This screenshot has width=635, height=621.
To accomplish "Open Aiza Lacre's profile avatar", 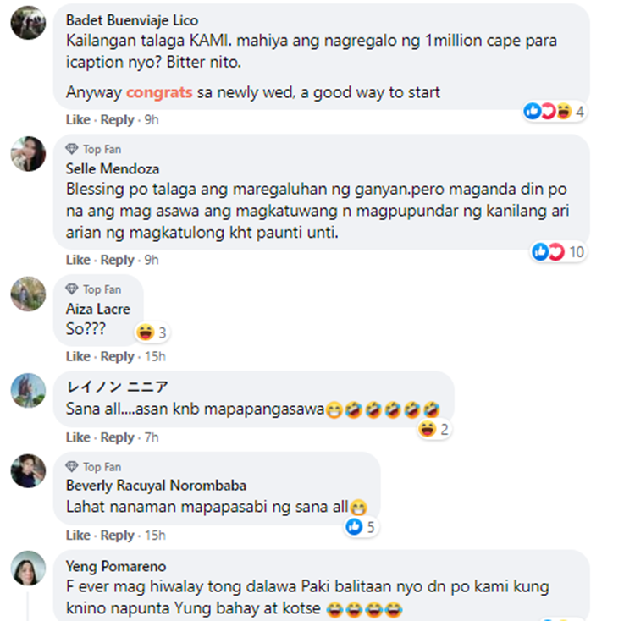I will (28, 294).
